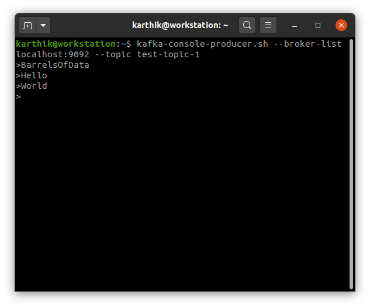Click the empty producer prompt line
This screenshot has height=308, width=370.
18,97
